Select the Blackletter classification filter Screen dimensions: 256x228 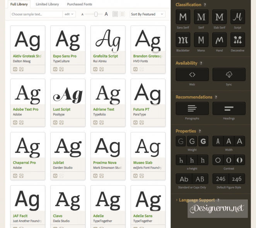coord(183,40)
